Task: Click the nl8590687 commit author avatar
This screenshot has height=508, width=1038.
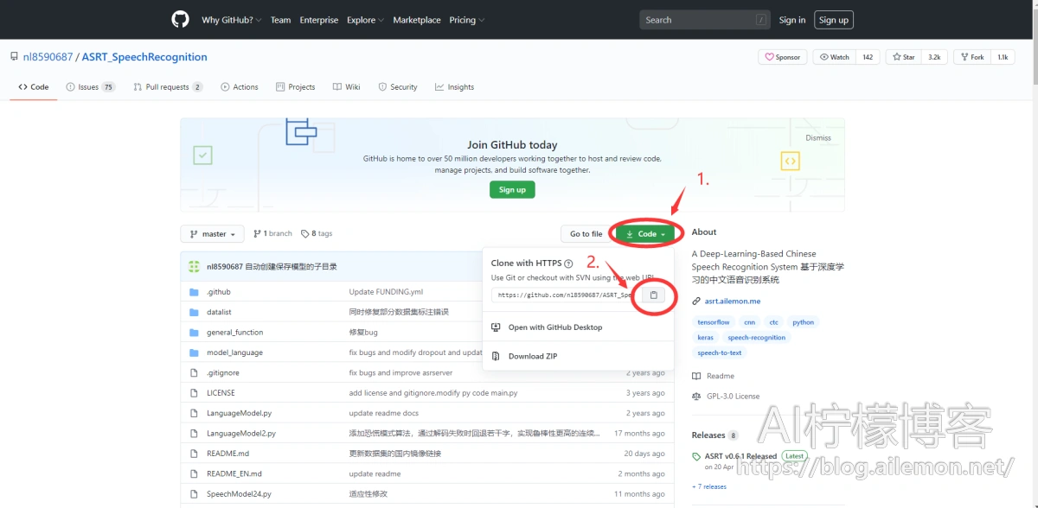Action: 195,267
